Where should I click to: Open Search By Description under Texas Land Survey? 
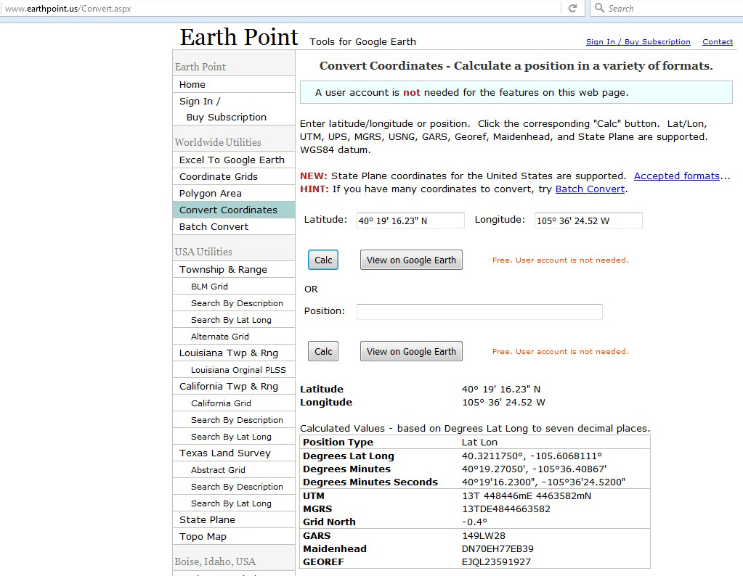tap(234, 487)
